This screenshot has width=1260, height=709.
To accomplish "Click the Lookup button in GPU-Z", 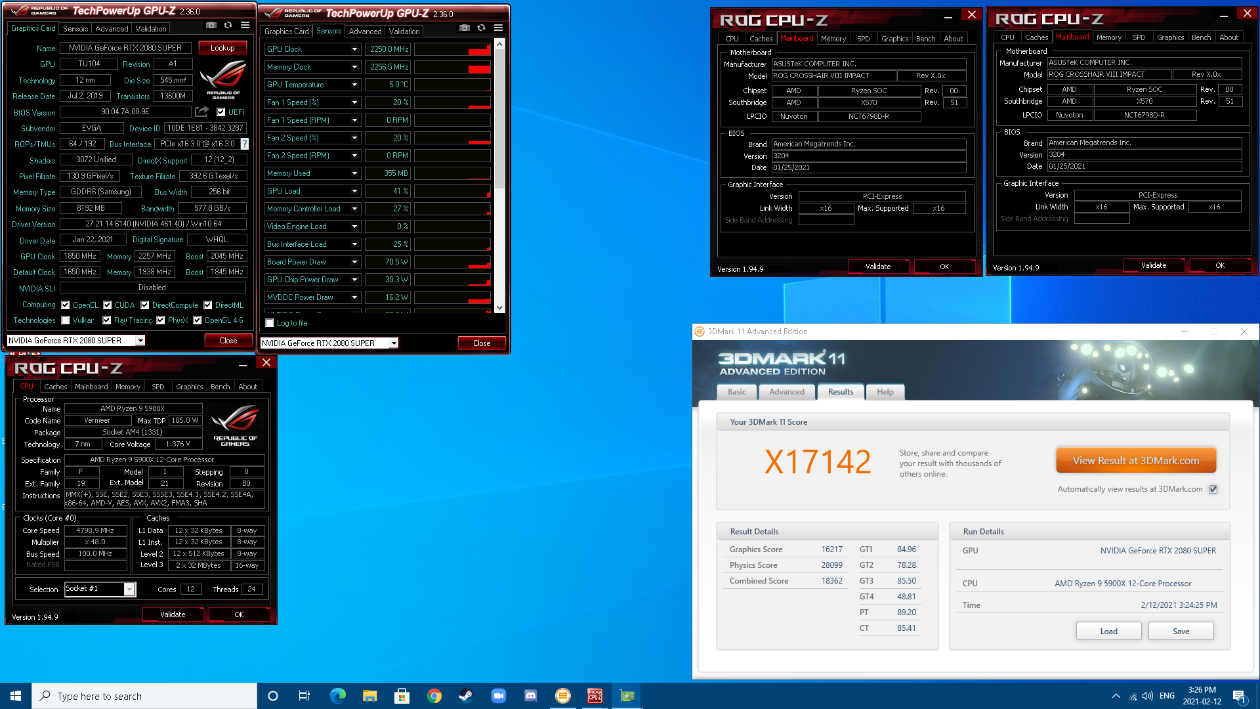I will pyautogui.click(x=222, y=48).
